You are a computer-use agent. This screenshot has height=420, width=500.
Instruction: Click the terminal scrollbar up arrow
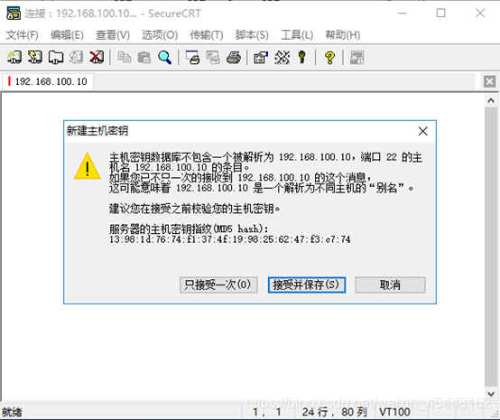[x=491, y=100]
